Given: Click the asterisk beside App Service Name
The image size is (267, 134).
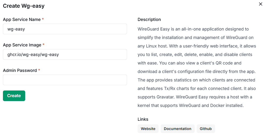Looking at the screenshot, I should click(43, 19).
